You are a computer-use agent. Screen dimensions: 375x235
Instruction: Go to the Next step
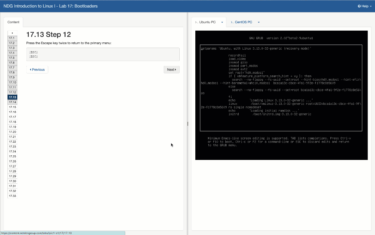[x=172, y=70]
